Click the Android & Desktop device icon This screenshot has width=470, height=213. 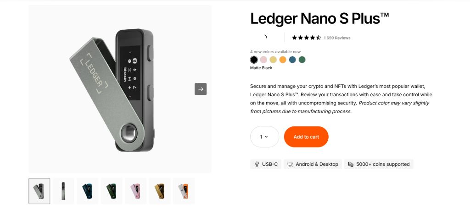[x=290, y=164]
